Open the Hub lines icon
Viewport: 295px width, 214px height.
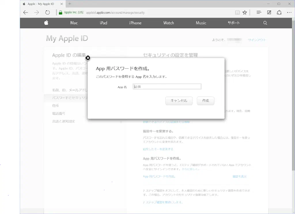[x=259, y=13]
